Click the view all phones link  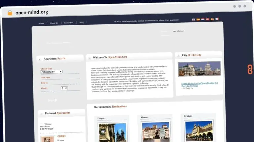point(178,31)
